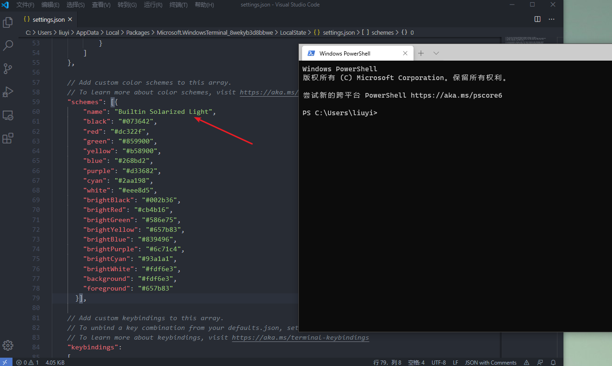This screenshot has width=612, height=366.
Task: Open the Run and Debug view
Action: (8, 92)
